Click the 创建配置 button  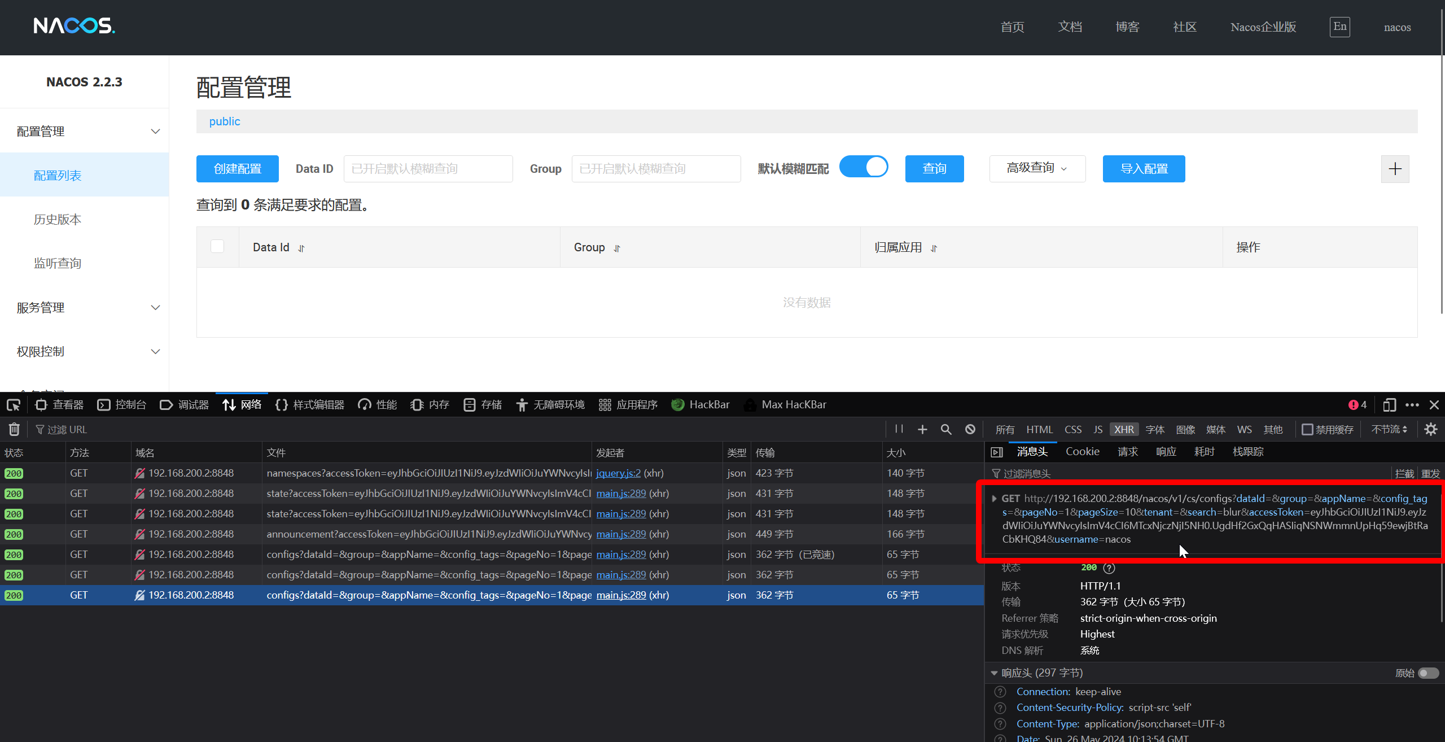click(238, 169)
